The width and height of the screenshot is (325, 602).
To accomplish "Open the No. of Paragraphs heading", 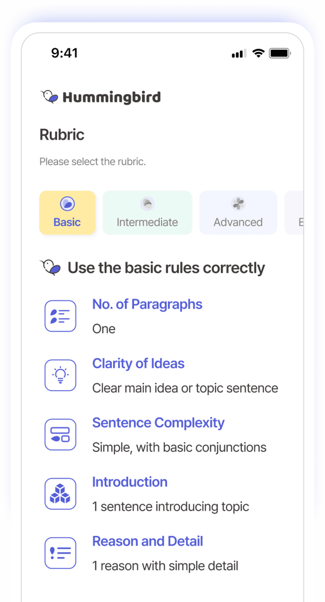I will [x=147, y=304].
